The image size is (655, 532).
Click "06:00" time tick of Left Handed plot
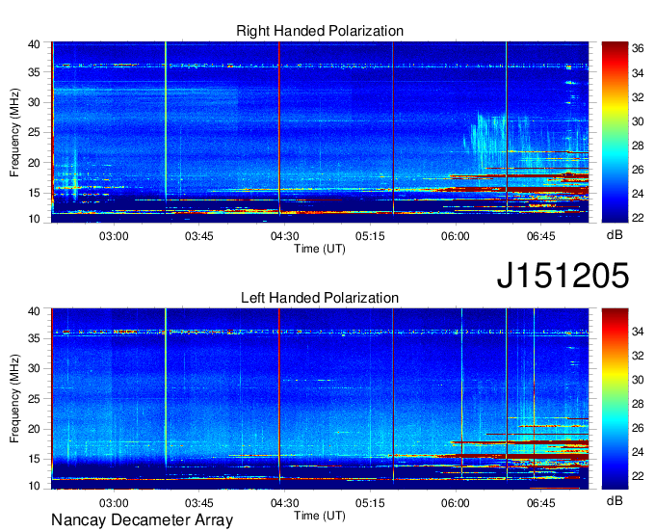point(456,503)
